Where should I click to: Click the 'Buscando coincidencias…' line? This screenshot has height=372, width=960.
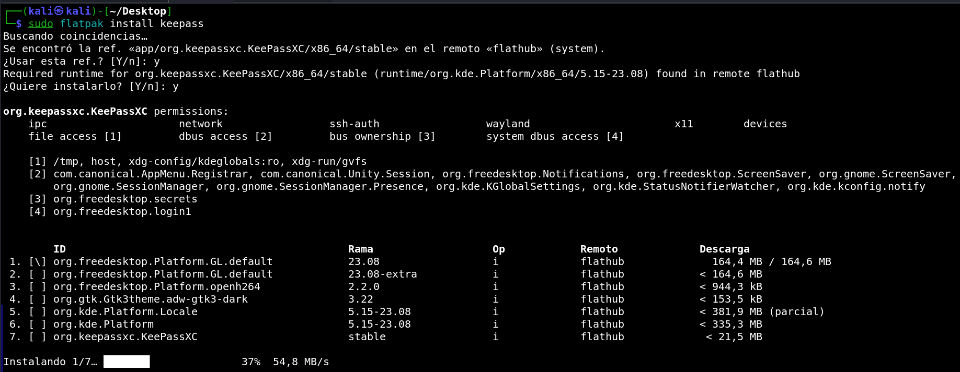click(75, 36)
